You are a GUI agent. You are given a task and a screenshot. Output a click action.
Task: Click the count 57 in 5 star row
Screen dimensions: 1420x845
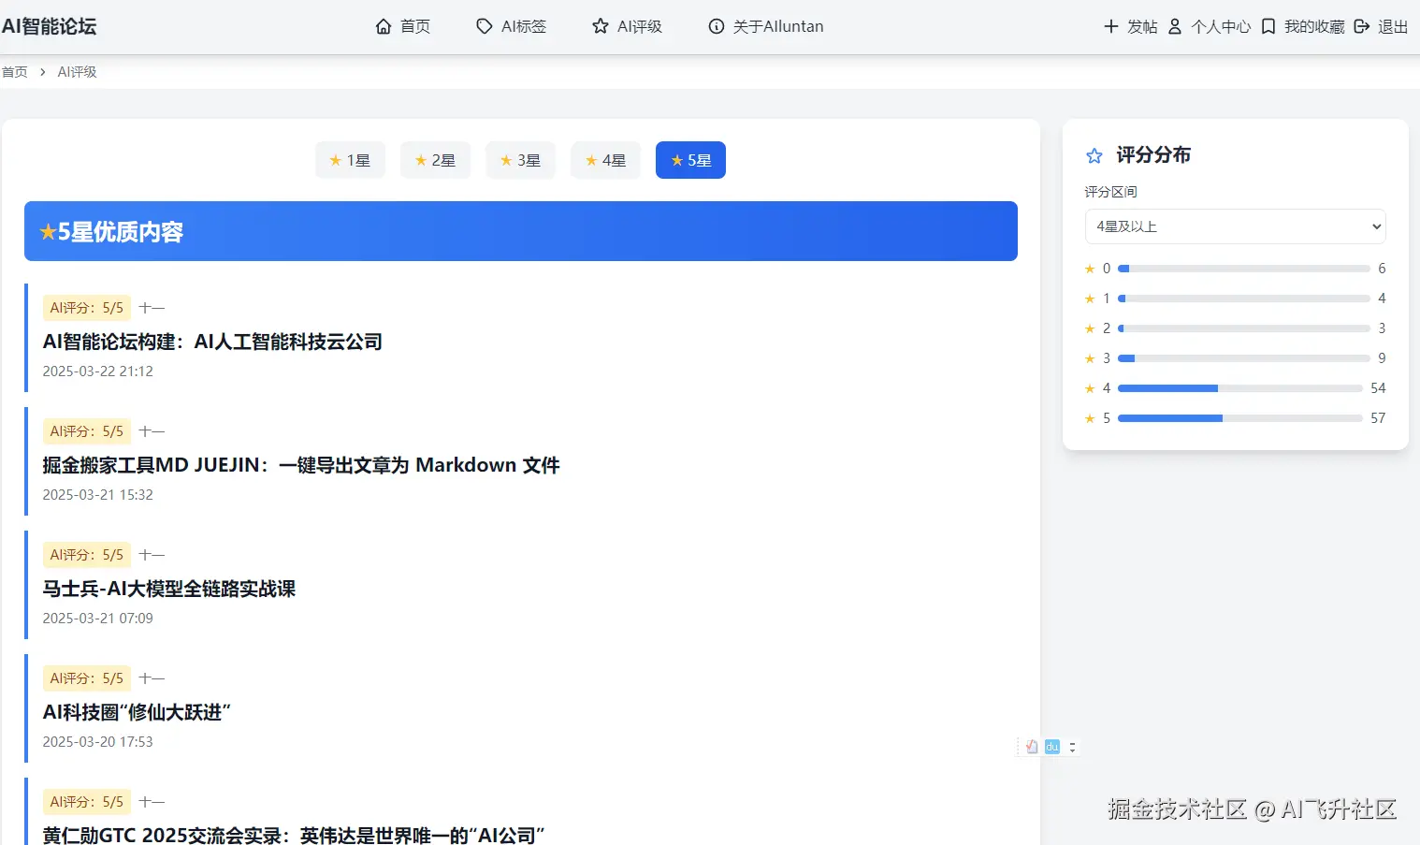click(1378, 418)
